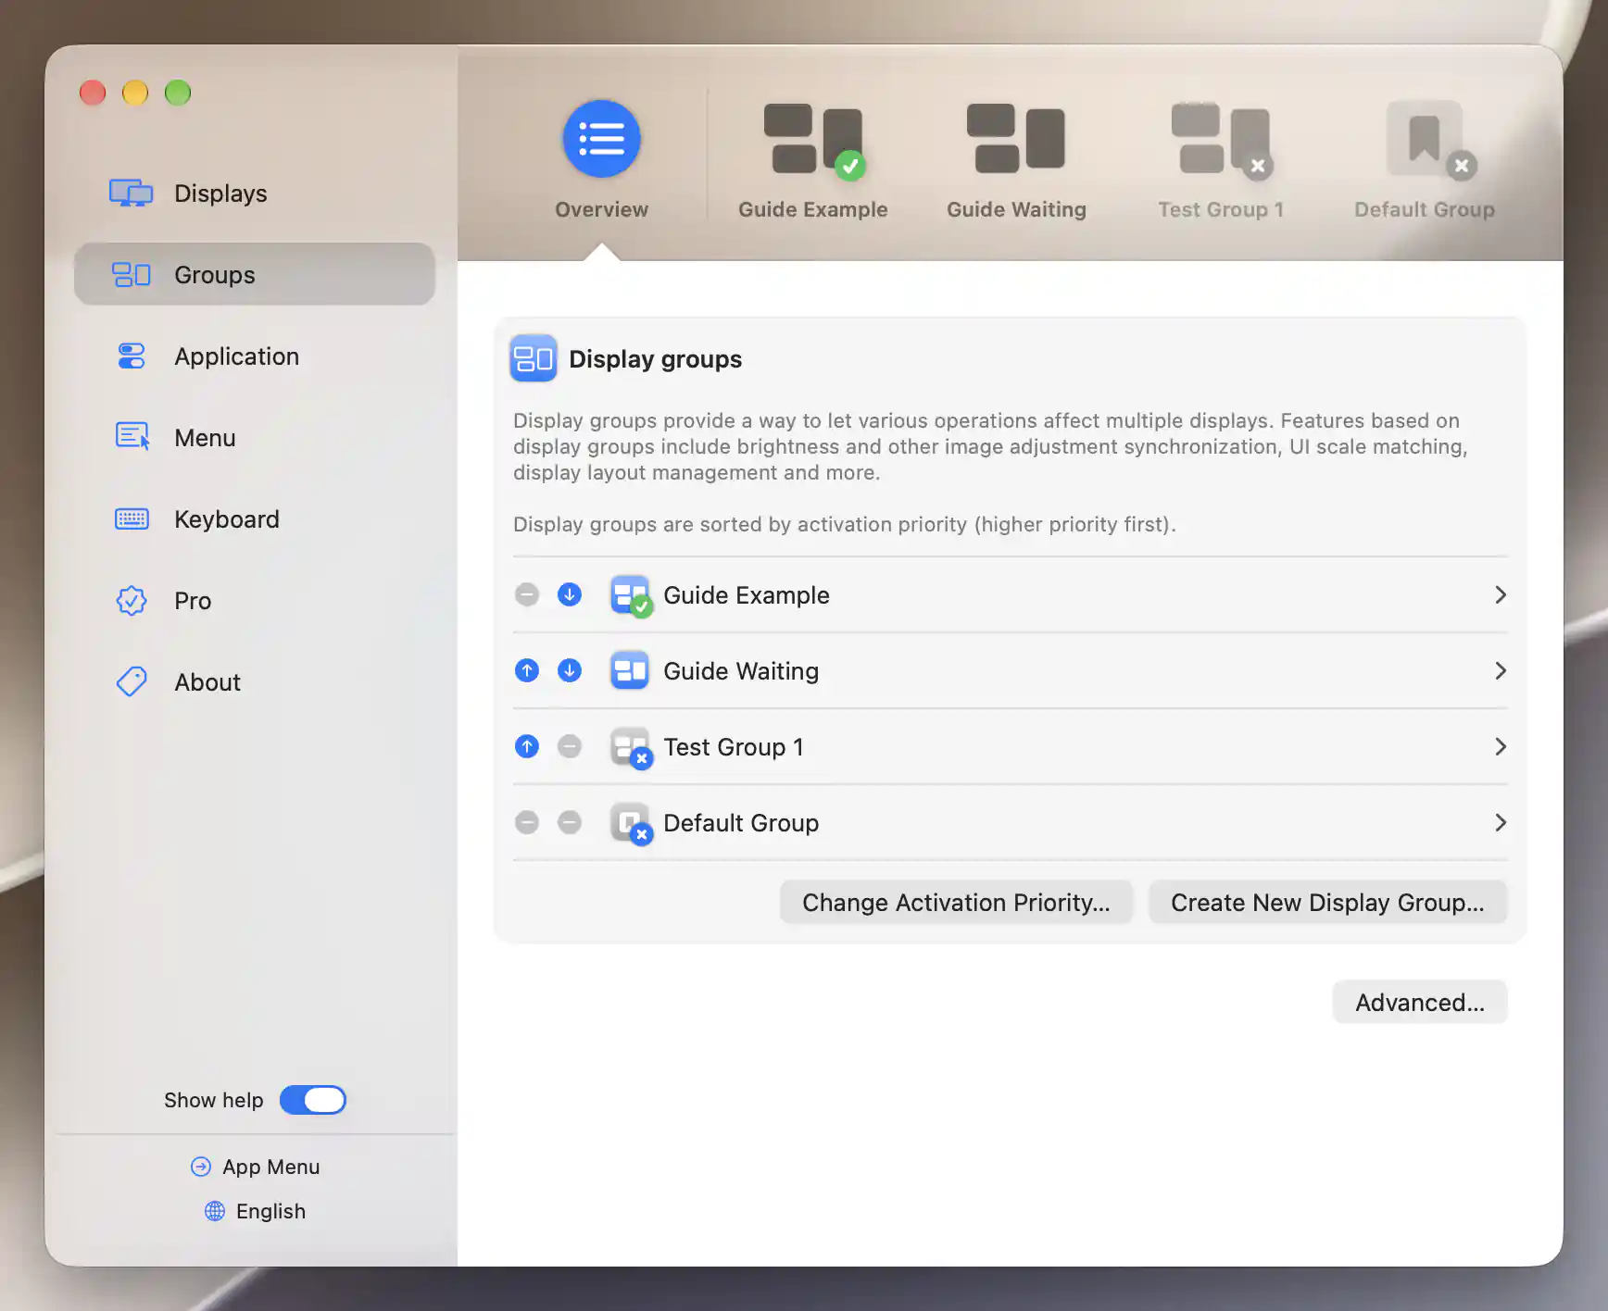
Task: Expand the Default Group row chevron
Action: [1501, 822]
